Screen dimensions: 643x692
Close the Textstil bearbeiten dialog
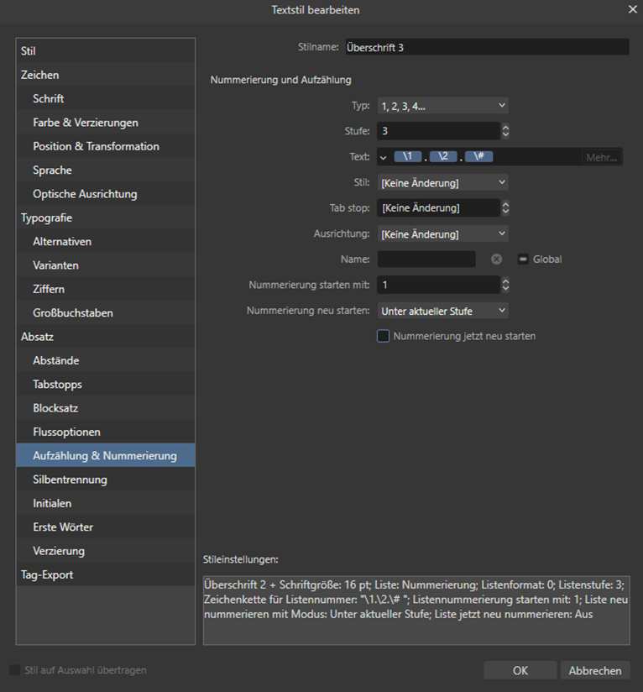point(633,9)
